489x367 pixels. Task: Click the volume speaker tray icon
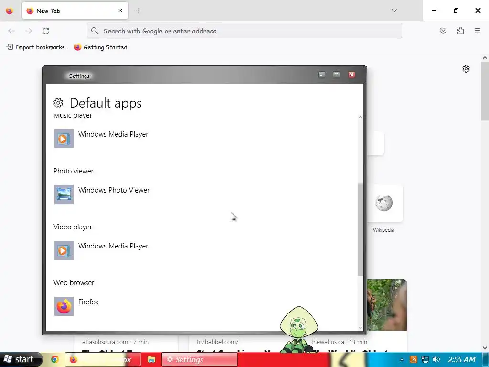tap(436, 359)
